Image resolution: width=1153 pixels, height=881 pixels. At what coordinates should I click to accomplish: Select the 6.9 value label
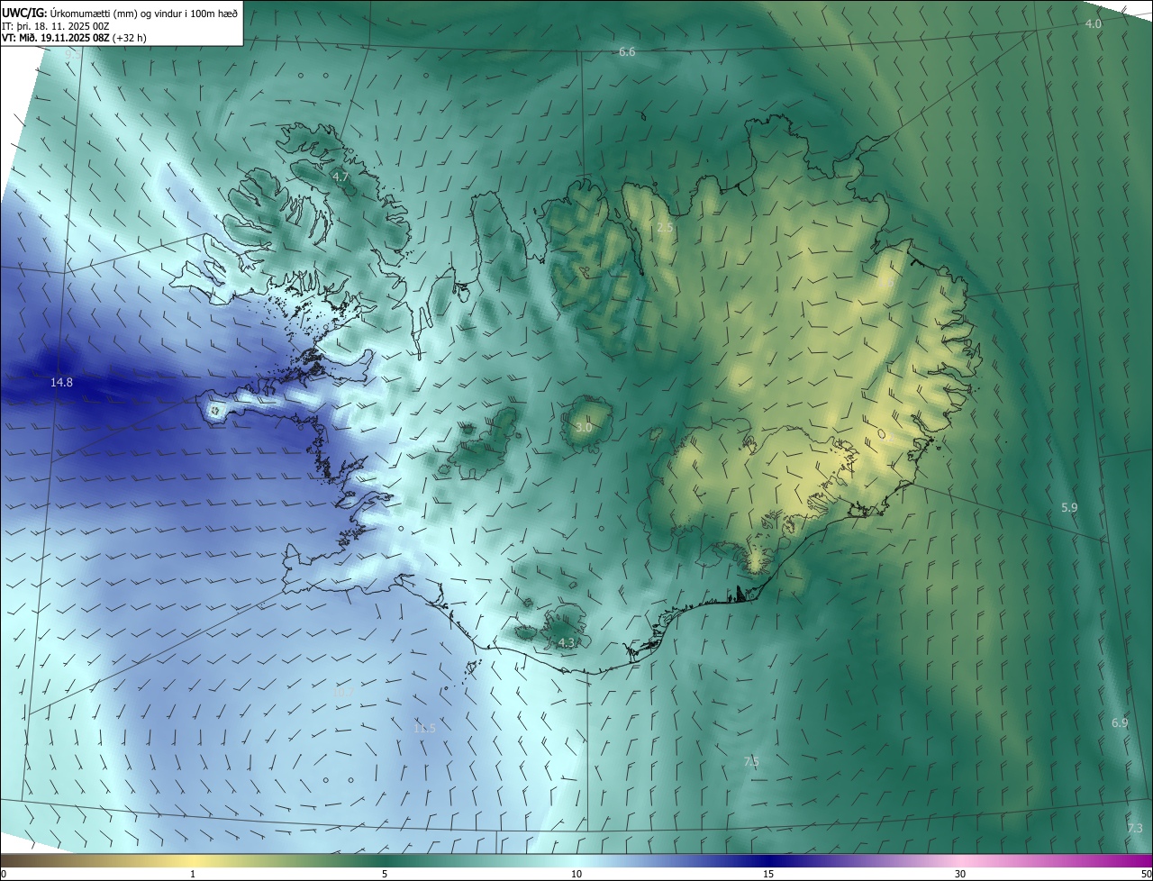tap(1120, 723)
